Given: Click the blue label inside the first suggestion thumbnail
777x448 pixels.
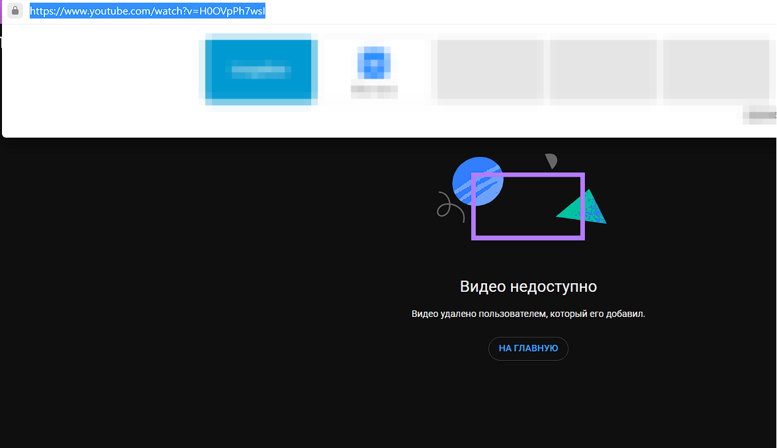Looking at the screenshot, I should 258,69.
